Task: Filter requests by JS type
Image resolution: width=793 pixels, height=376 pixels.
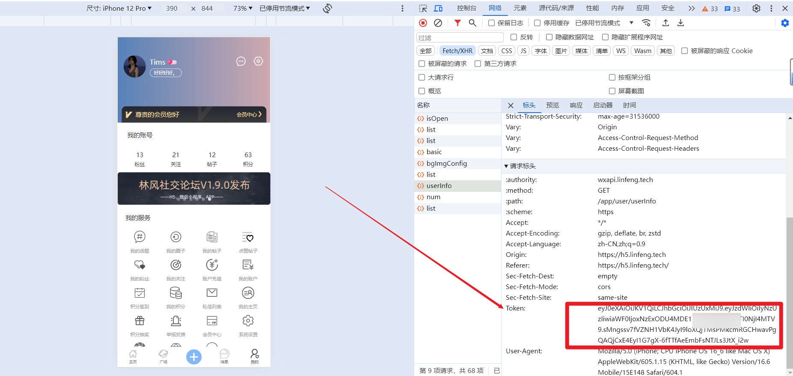Action: (523, 51)
